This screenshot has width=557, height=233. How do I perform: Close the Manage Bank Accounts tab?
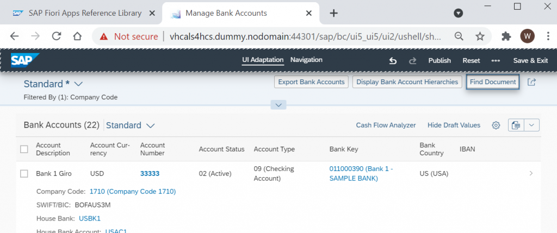(309, 14)
